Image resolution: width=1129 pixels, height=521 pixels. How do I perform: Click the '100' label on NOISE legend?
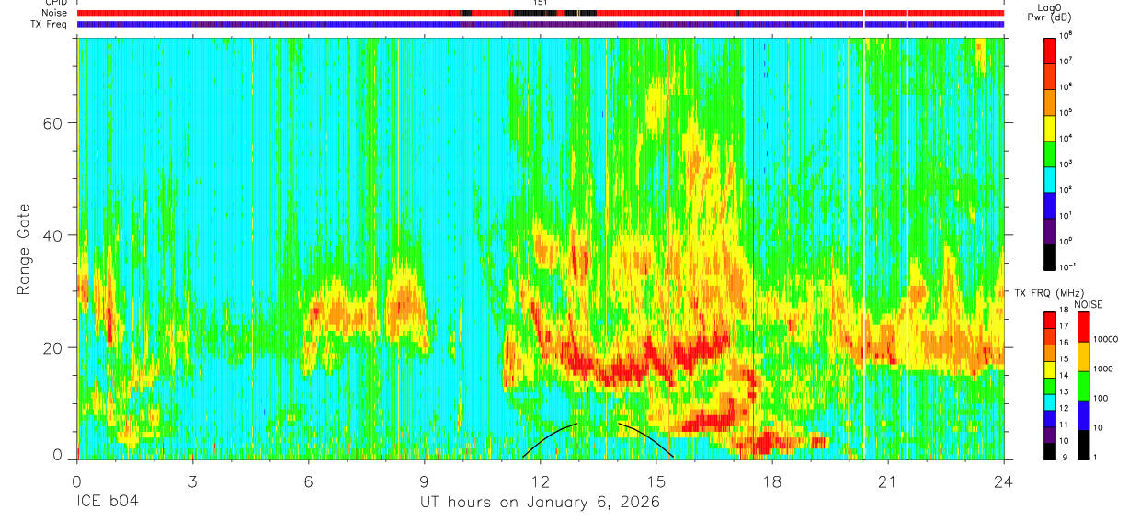tap(1100, 398)
